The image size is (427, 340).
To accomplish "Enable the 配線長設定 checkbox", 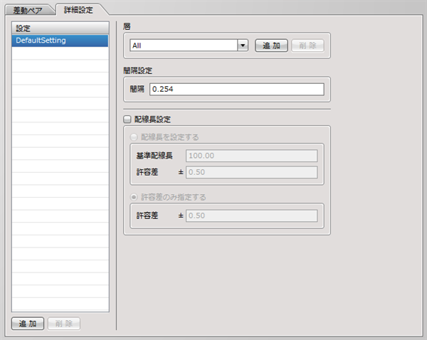I will tap(127, 119).
